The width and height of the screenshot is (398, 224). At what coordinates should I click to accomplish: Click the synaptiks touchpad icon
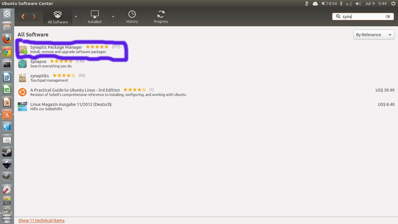click(22, 78)
